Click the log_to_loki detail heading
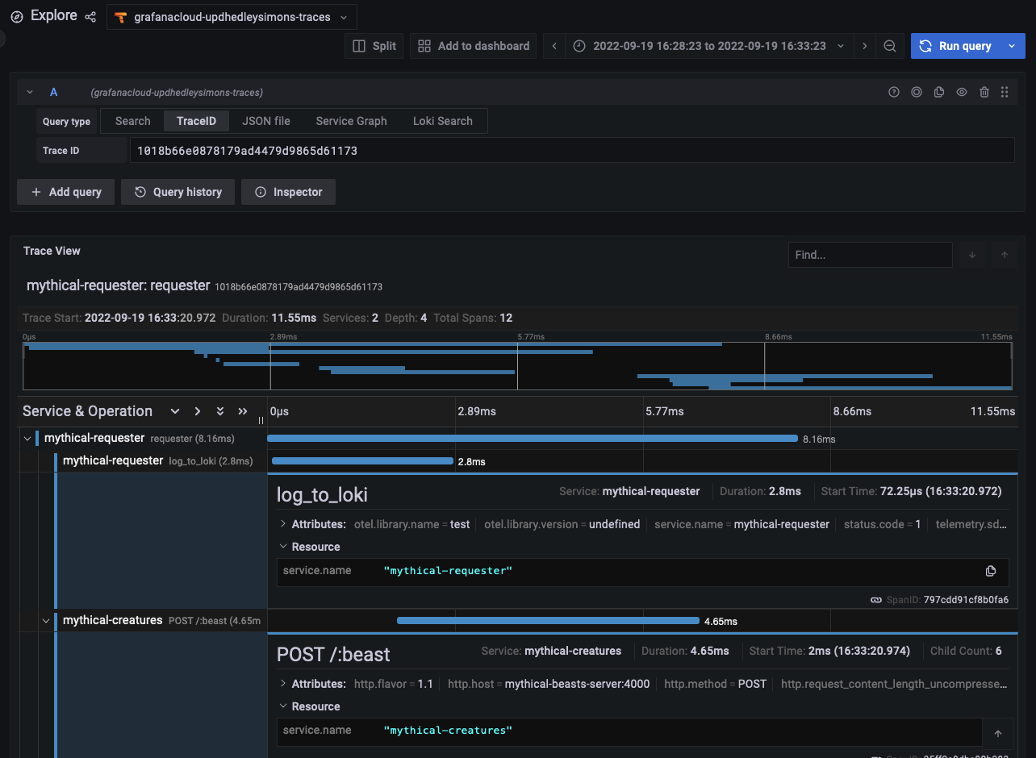Viewport: 1036px width, 758px height. 322,494
